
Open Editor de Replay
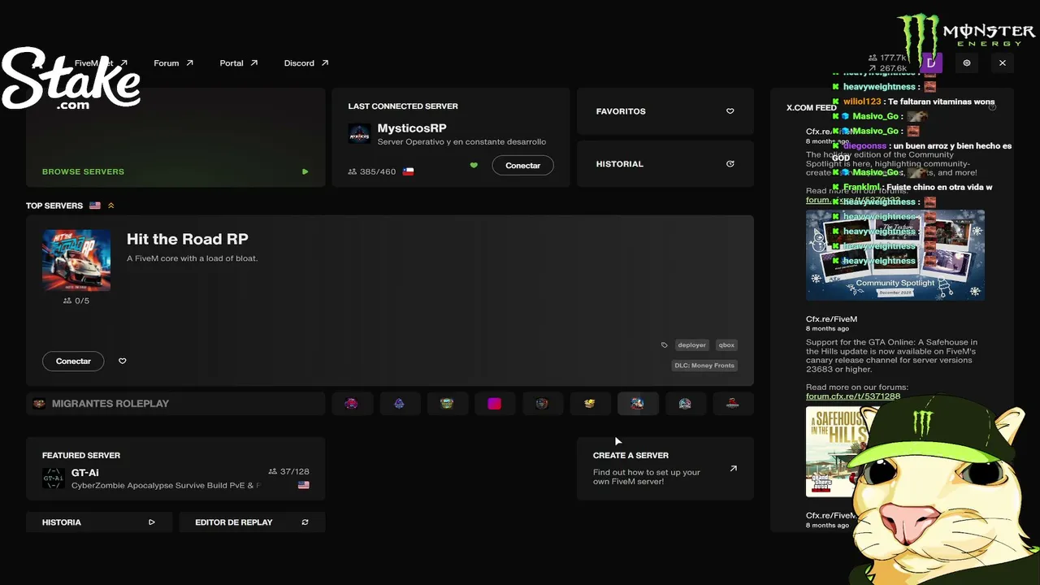[252, 522]
